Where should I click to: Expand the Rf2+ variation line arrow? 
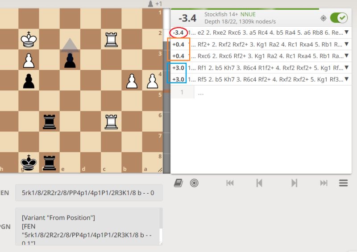coord(347,44)
